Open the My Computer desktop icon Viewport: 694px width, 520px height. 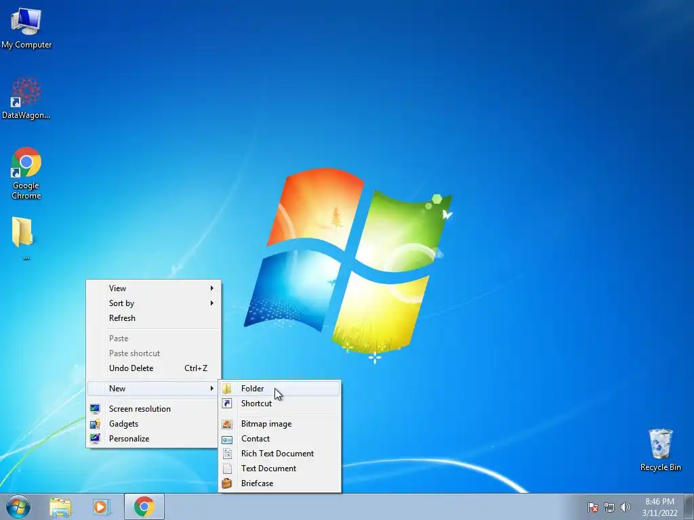click(x=26, y=28)
